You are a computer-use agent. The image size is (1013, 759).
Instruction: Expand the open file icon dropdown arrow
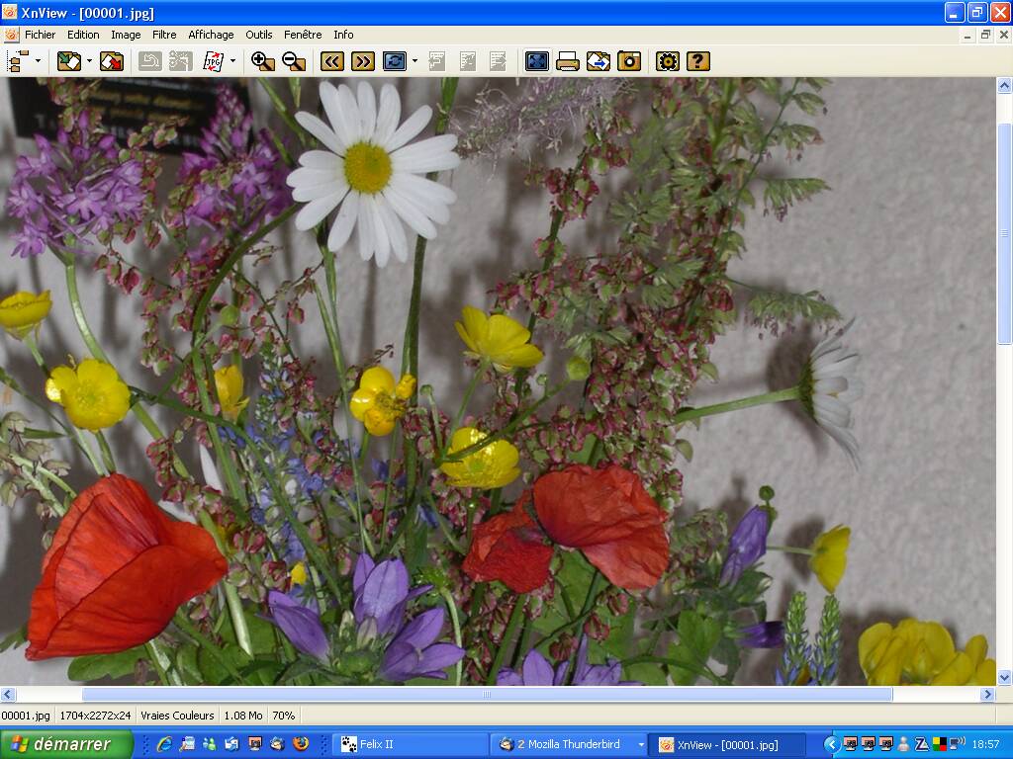[x=89, y=61]
